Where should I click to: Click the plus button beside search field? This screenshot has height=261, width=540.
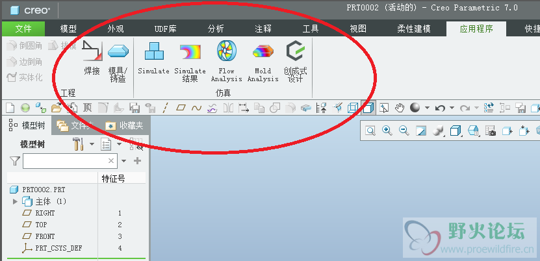click(137, 160)
